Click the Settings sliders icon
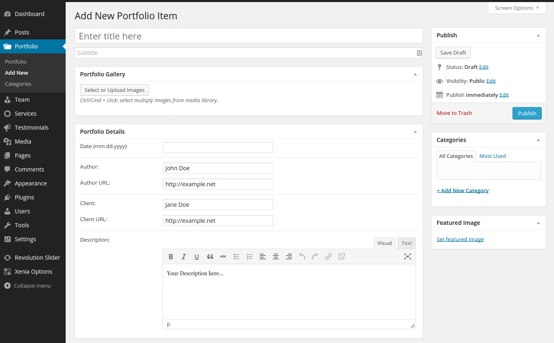This screenshot has width=554, height=343. pyautogui.click(x=7, y=239)
